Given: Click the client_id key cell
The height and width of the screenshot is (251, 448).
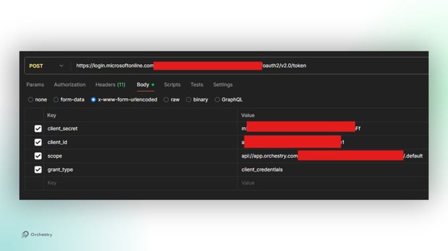Looking at the screenshot, I should pos(140,142).
